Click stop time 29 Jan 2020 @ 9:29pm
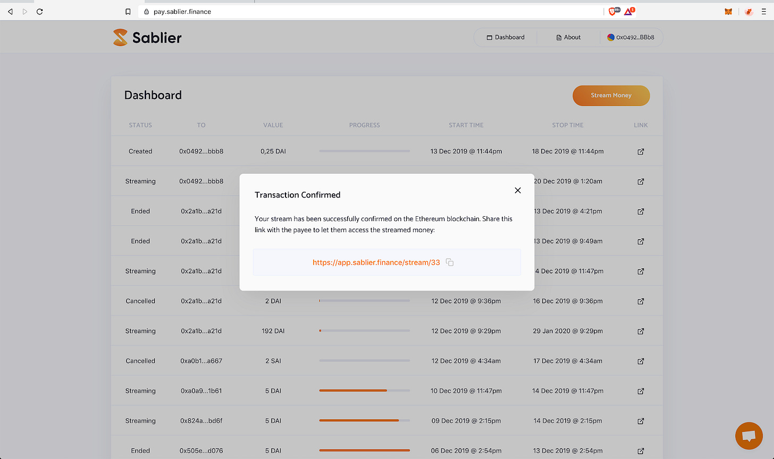This screenshot has width=774, height=459. (x=568, y=331)
